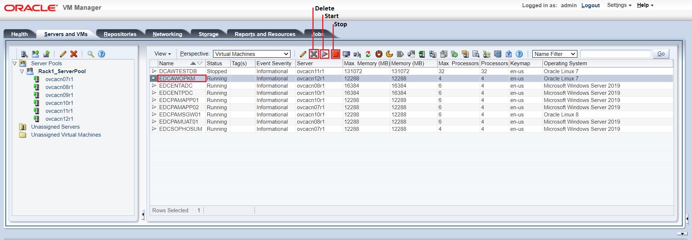
Task: Click the Restart VM icon with red-green arrows
Action: click(x=368, y=54)
